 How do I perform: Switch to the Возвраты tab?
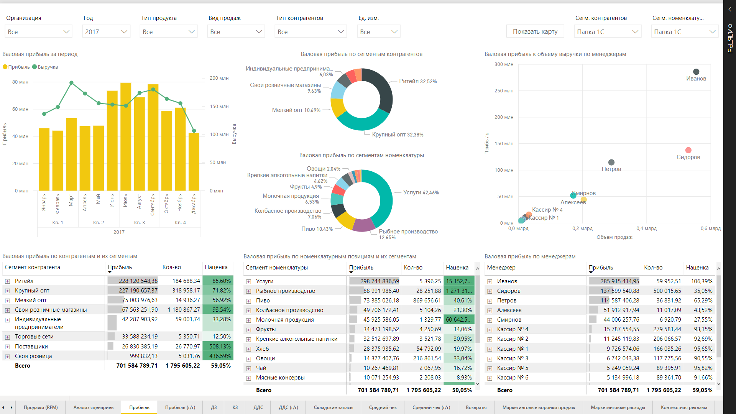[476, 407]
